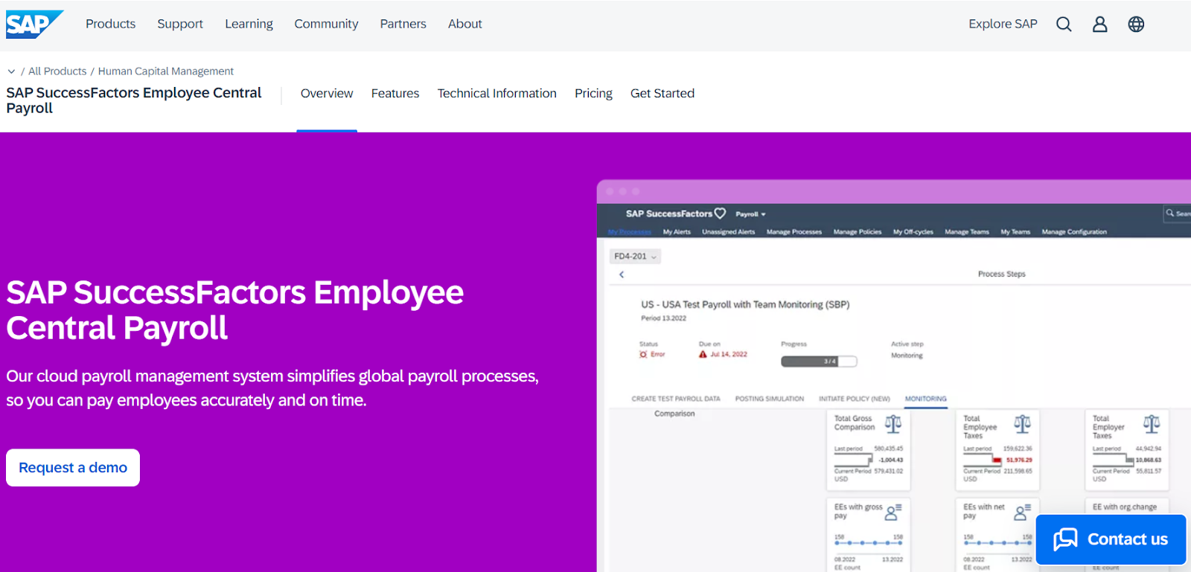Screen dimensions: 1191x572
Task: Open the Support menu
Action: [180, 24]
